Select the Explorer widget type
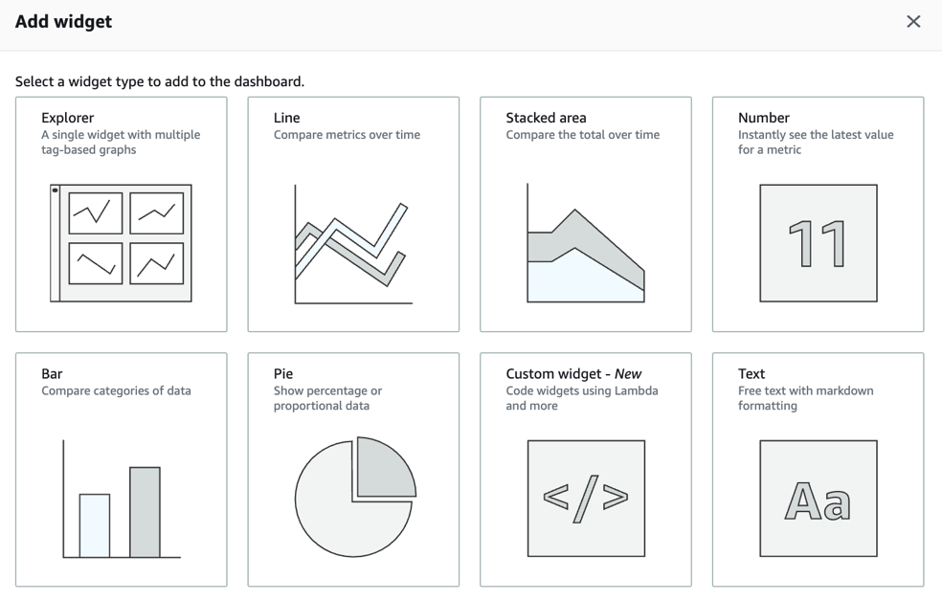The image size is (942, 601). 121,212
